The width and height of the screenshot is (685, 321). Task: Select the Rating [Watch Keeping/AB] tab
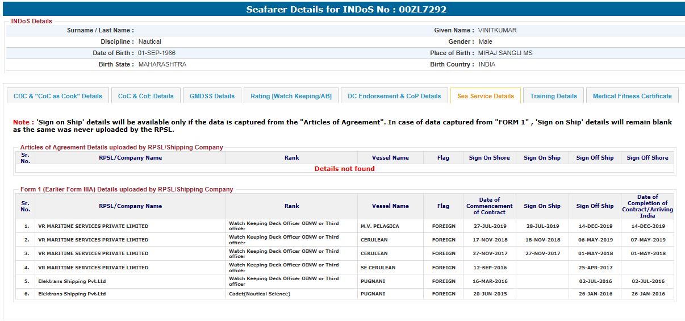[291, 96]
